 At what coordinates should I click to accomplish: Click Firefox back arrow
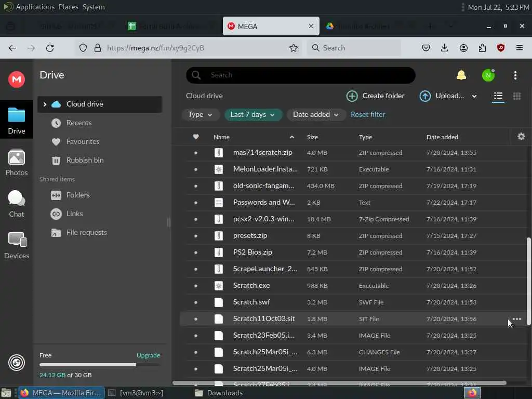click(x=12, y=48)
